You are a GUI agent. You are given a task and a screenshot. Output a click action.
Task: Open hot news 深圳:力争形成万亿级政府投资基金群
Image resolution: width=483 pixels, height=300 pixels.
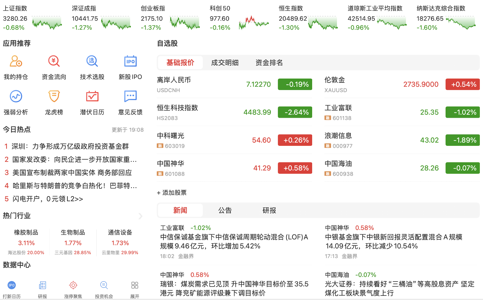click(x=70, y=146)
